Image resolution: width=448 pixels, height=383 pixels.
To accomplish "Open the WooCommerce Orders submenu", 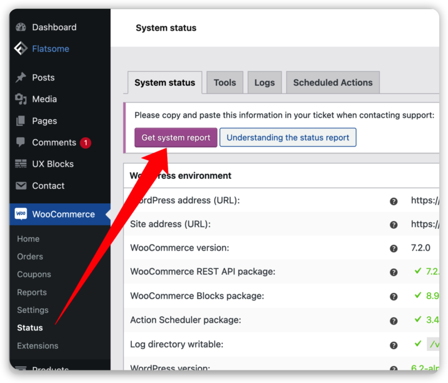I will pos(30,256).
